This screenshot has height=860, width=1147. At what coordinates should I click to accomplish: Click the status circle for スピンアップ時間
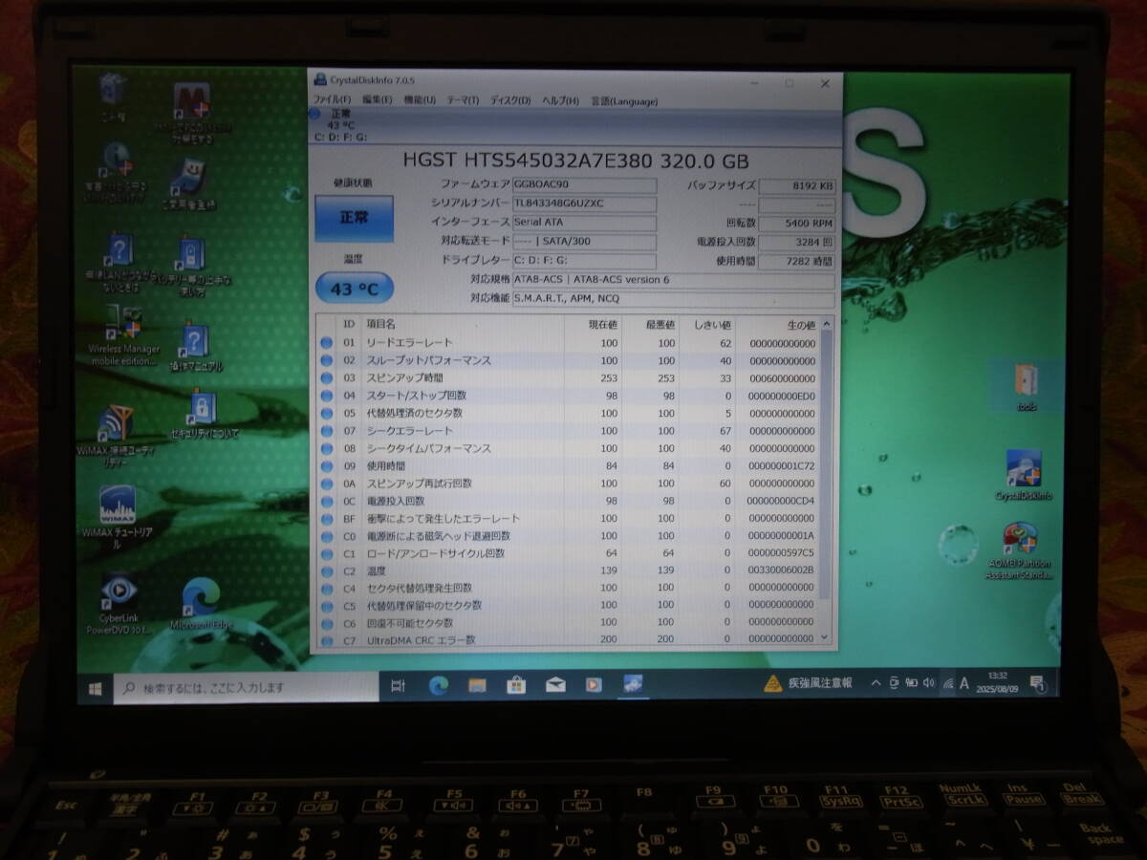pos(327,378)
